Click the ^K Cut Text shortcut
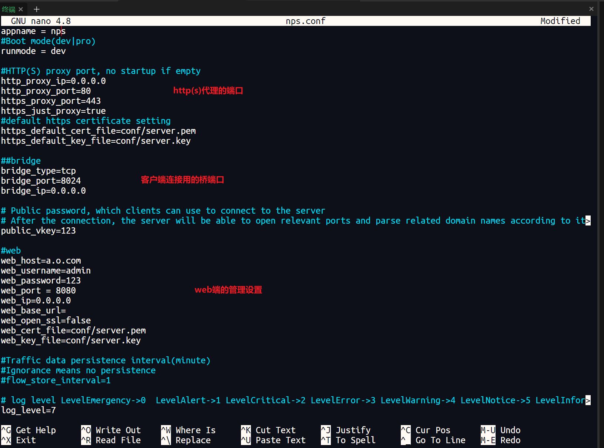This screenshot has width=604, height=448. tap(268, 430)
